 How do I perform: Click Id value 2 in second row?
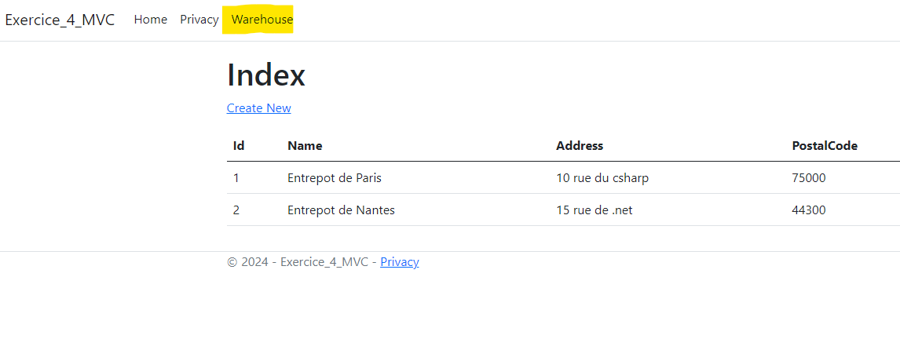point(236,210)
